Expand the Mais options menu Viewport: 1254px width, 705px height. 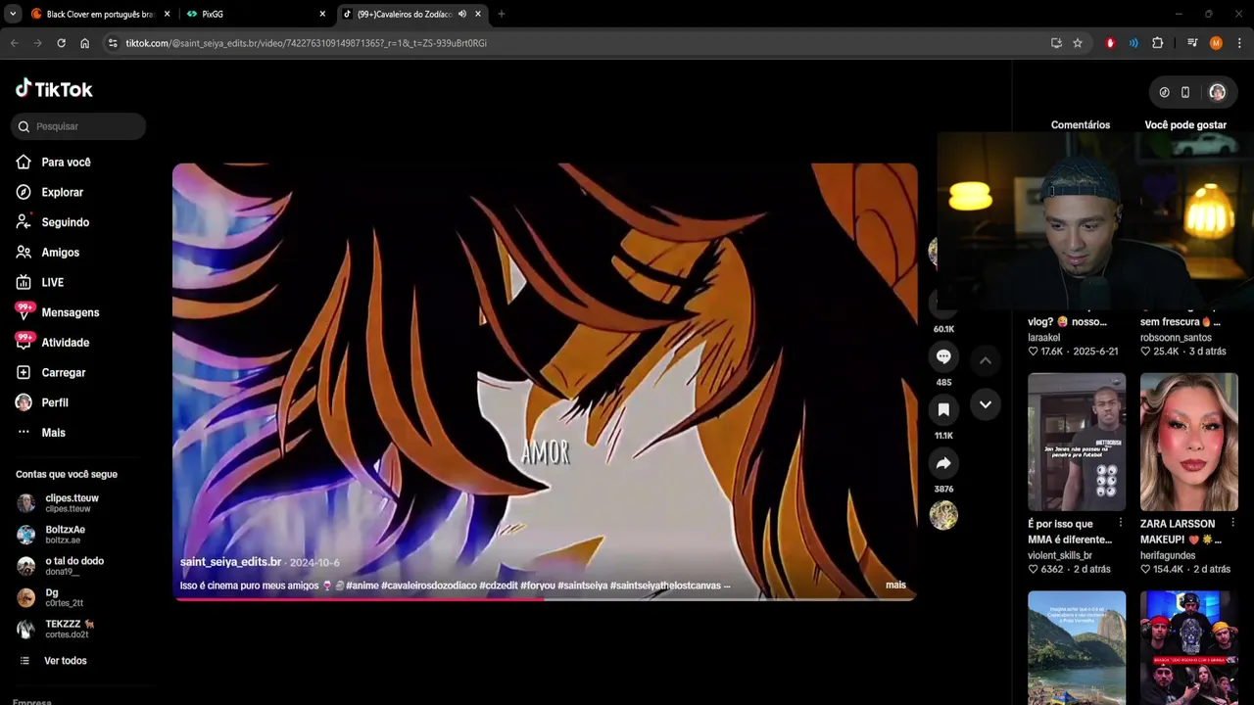click(x=41, y=433)
